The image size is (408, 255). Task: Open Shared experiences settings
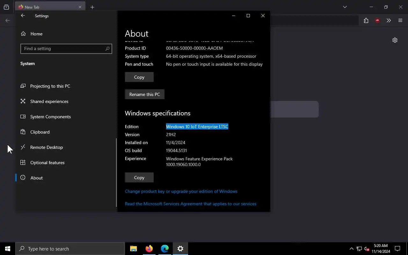point(49,101)
